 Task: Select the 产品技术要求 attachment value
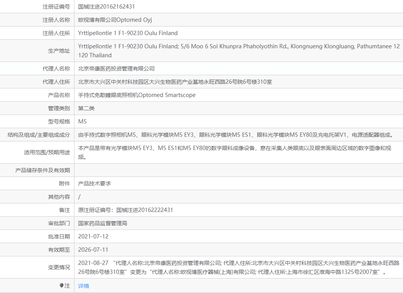[95, 184]
